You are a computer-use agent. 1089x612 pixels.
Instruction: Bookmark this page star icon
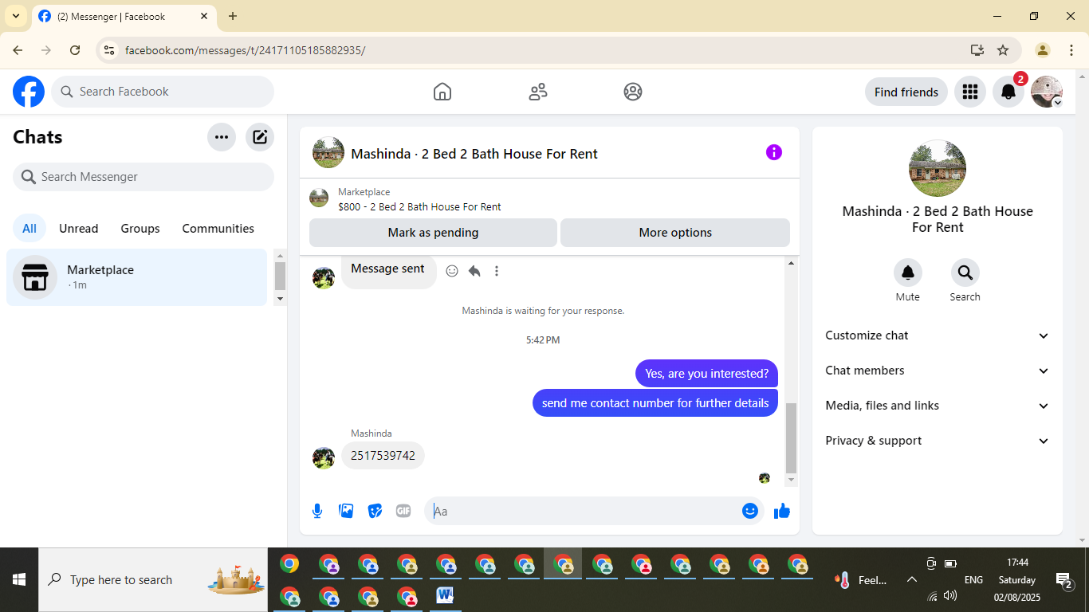coord(1003,50)
